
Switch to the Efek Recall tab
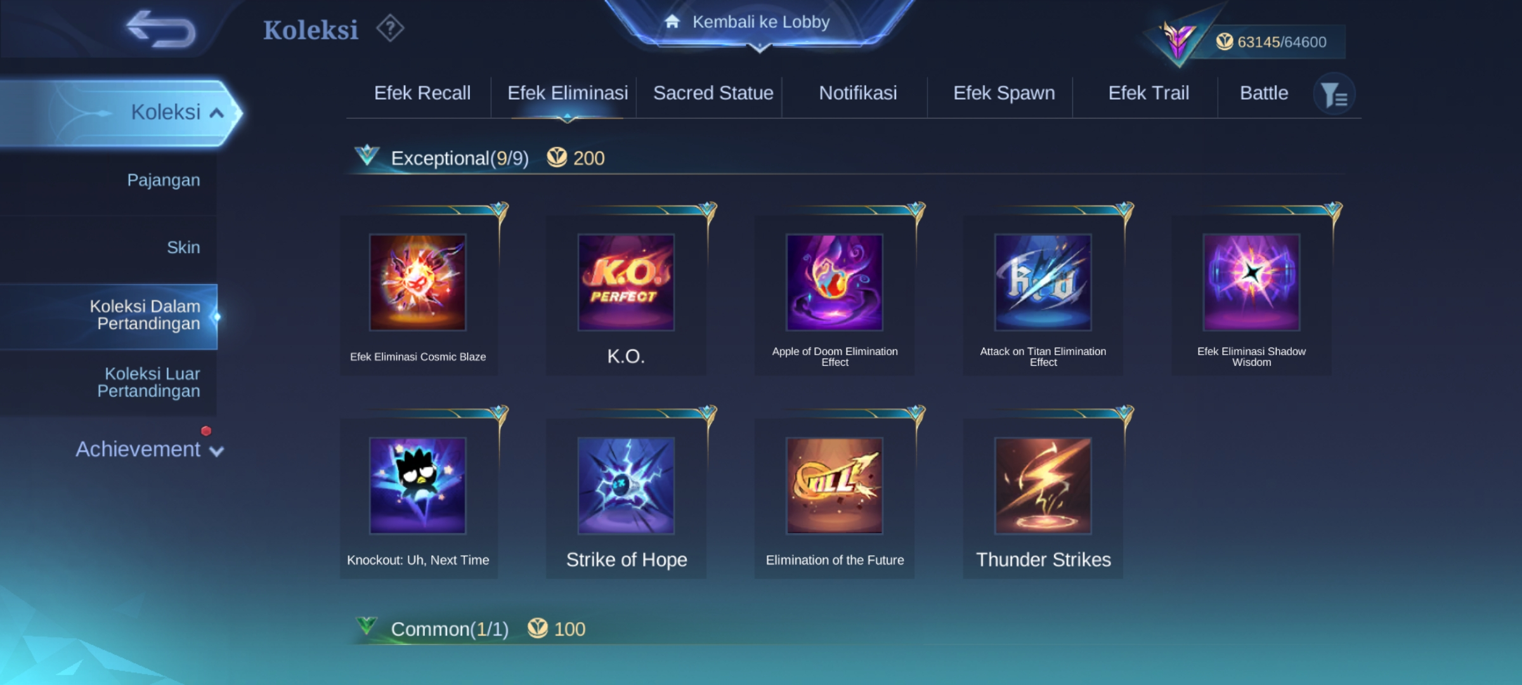(422, 93)
